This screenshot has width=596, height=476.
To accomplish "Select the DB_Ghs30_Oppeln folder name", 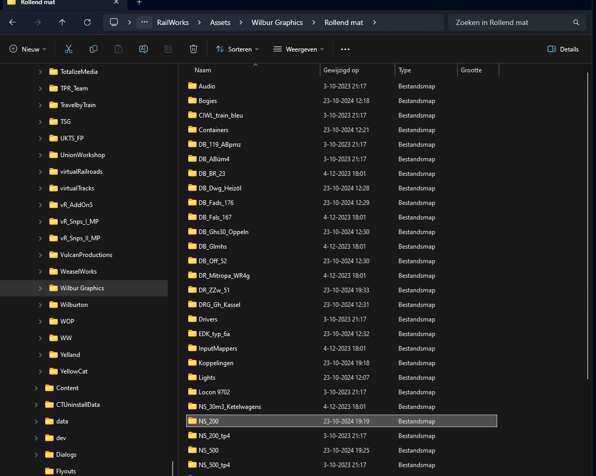I will click(224, 232).
